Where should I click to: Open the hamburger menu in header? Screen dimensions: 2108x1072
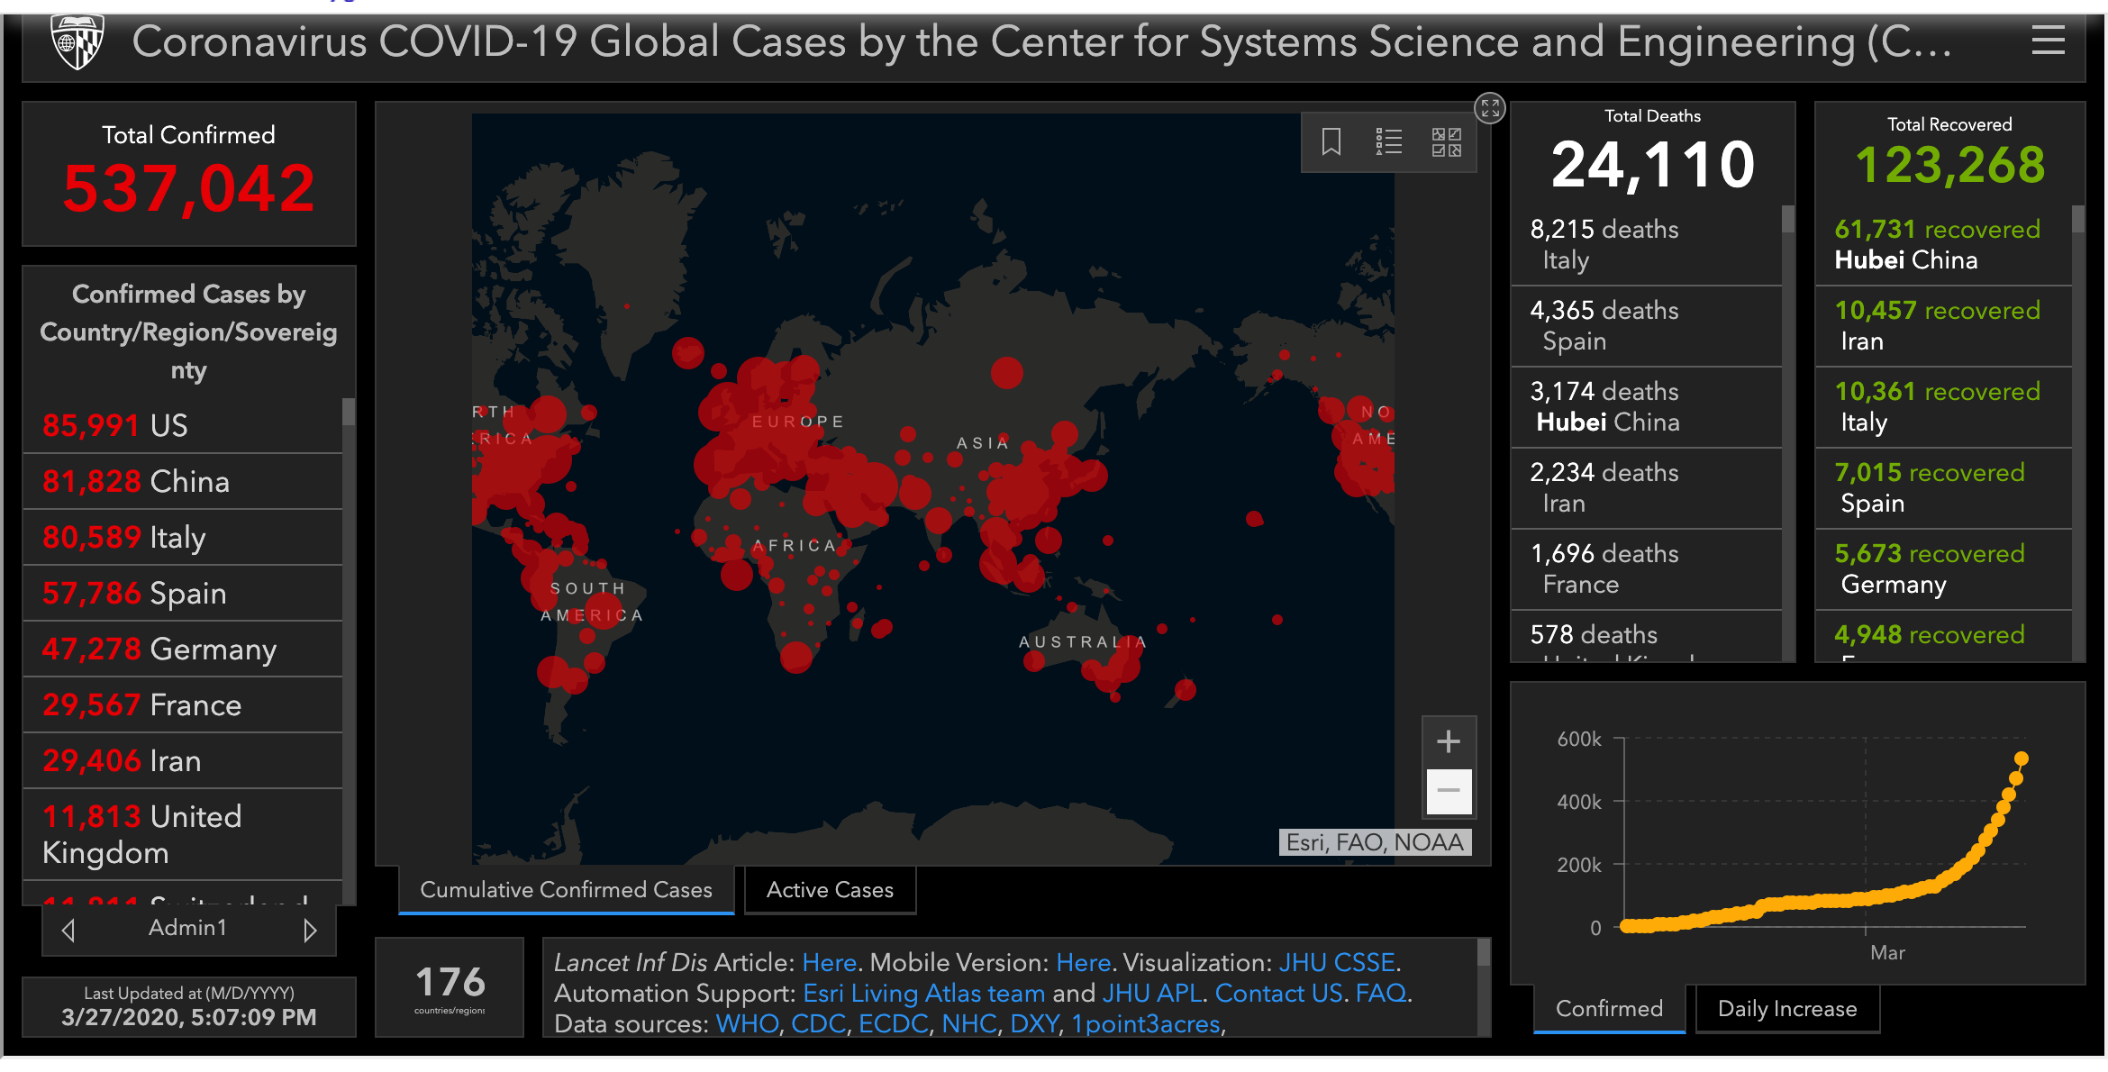click(x=2048, y=41)
